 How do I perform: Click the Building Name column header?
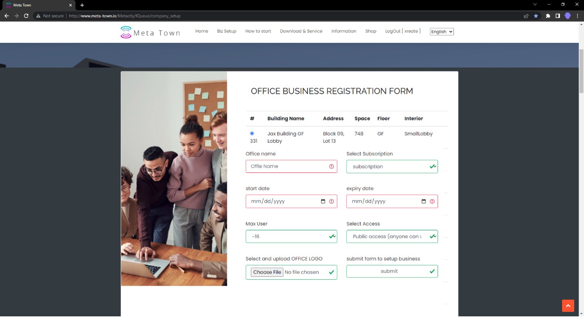[286, 118]
